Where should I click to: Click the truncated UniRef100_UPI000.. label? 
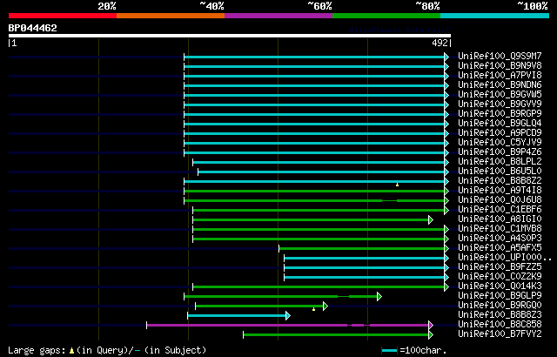(x=505, y=258)
